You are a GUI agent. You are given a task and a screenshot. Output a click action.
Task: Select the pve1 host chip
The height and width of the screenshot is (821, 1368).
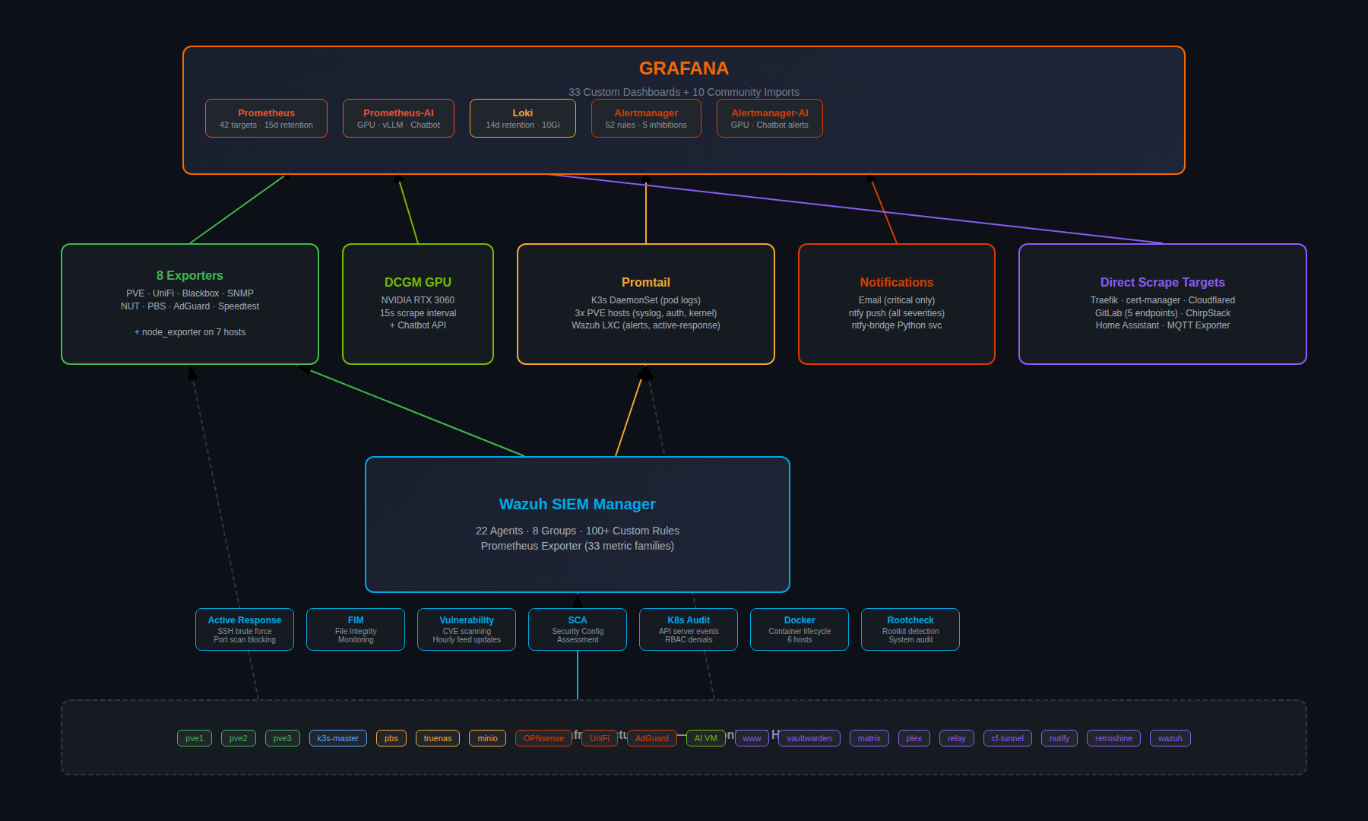tap(195, 738)
